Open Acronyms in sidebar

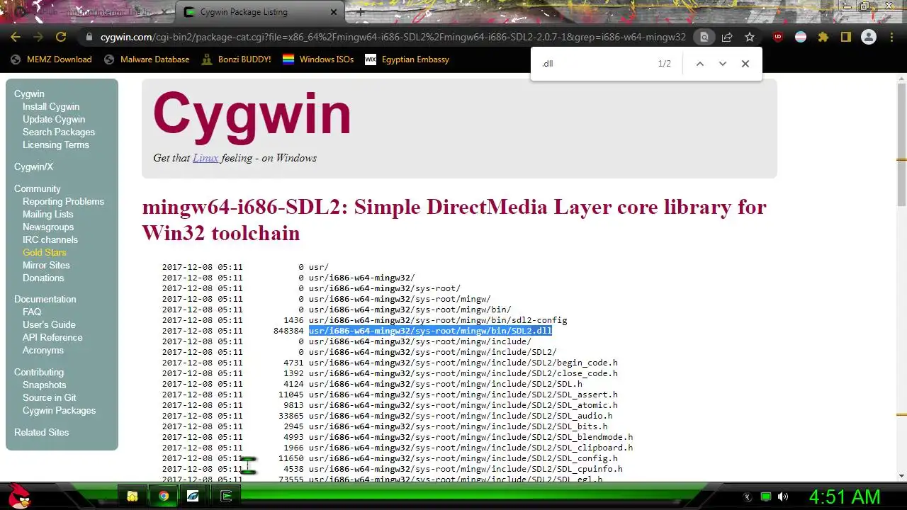tap(43, 350)
